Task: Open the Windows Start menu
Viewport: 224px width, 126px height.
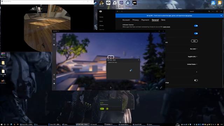Action: click(x=1, y=125)
